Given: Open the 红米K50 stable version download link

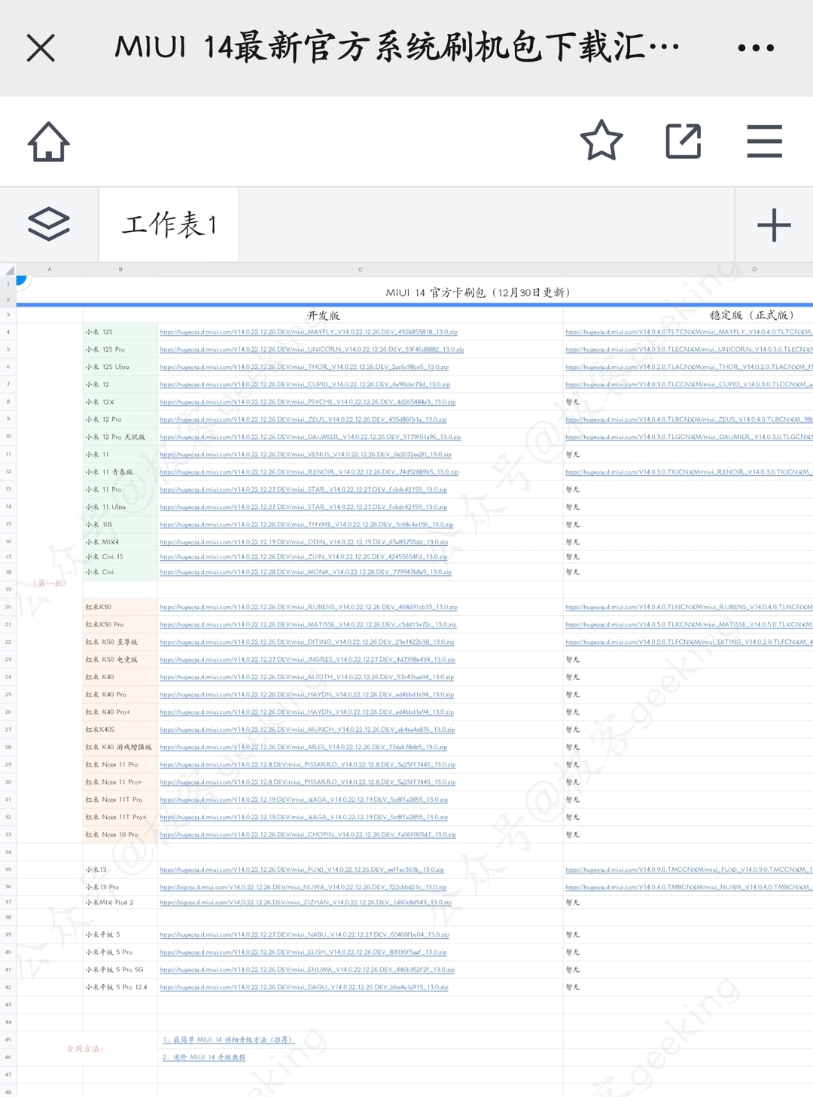Looking at the screenshot, I should 685,607.
